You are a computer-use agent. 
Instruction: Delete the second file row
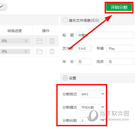tap(52, 51)
